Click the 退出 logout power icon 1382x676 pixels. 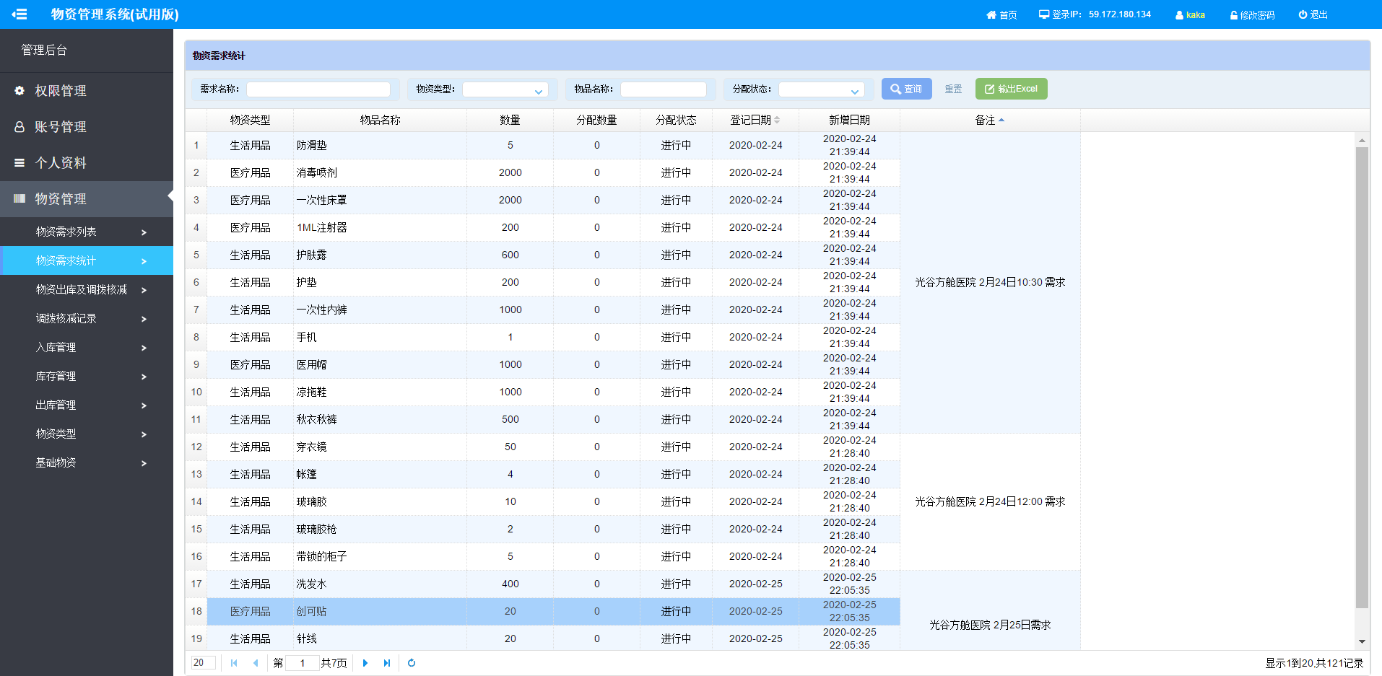(1303, 14)
